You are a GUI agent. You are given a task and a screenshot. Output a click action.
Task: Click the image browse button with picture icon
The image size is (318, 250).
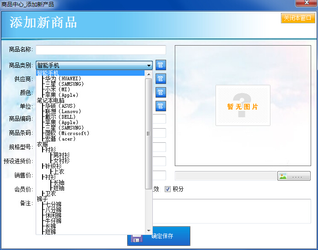pyautogui.click(x=294, y=176)
